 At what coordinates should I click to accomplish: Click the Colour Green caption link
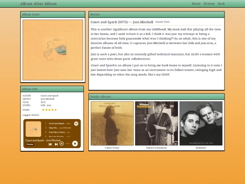(112, 148)
